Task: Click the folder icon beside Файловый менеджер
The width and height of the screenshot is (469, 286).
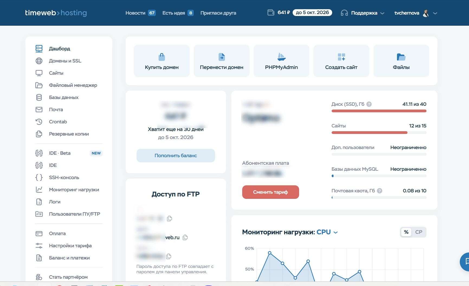Action: tap(39, 85)
